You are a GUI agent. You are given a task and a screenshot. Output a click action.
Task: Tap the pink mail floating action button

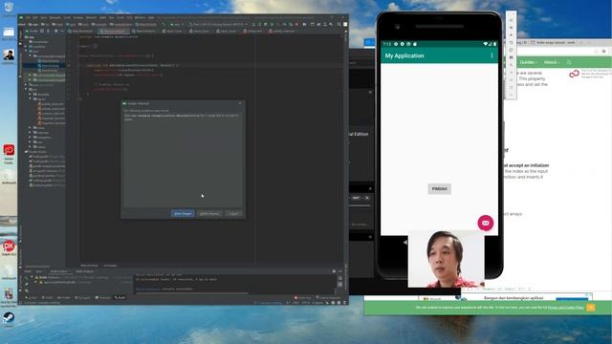coord(485,223)
